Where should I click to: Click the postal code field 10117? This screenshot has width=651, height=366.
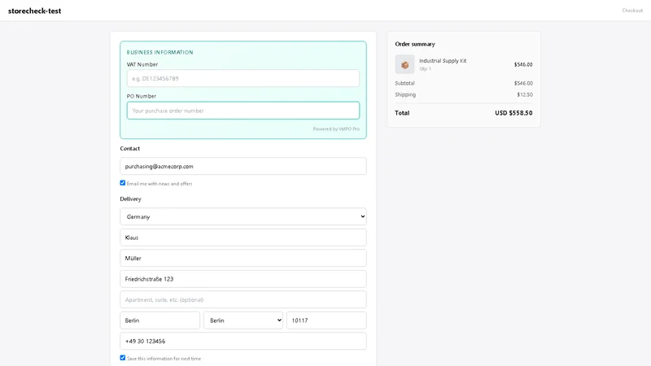click(326, 320)
